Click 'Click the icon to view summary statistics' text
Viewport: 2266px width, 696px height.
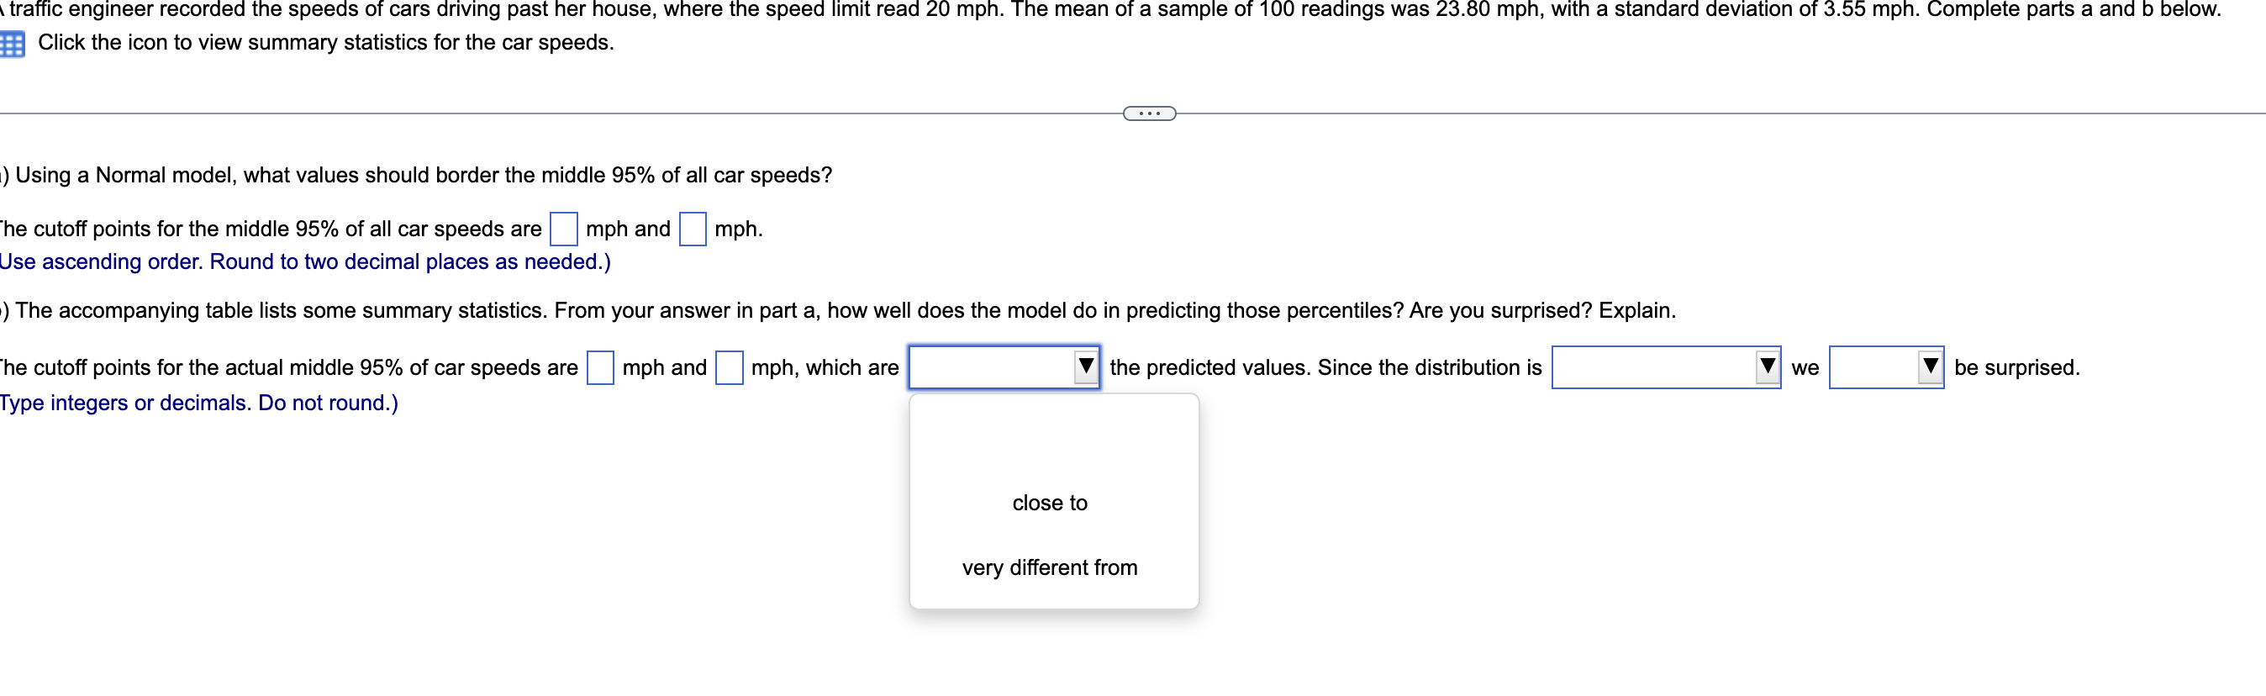(324, 42)
